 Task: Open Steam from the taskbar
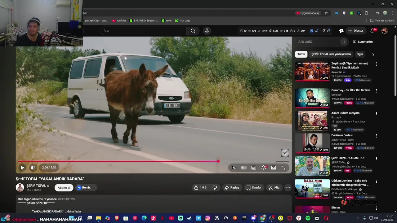point(190,218)
